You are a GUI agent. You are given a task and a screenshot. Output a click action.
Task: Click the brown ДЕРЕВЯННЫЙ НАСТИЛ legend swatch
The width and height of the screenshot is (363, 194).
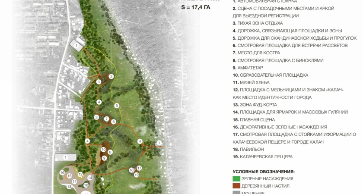tap(236, 186)
